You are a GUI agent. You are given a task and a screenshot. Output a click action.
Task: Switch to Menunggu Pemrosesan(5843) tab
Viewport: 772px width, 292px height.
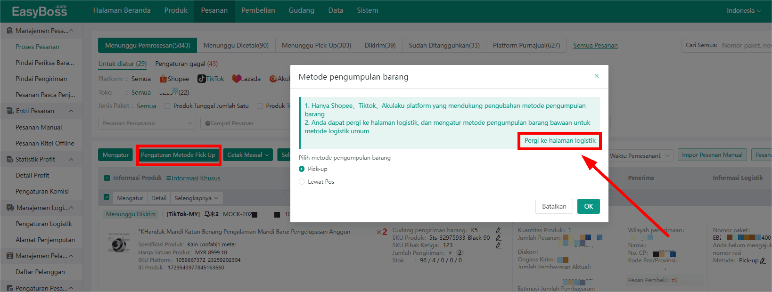point(148,45)
